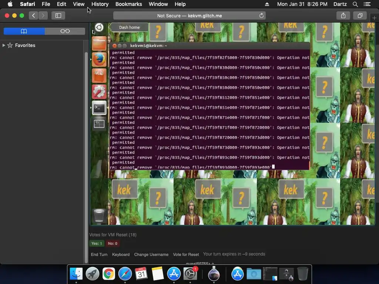Open the View menu

78,4
